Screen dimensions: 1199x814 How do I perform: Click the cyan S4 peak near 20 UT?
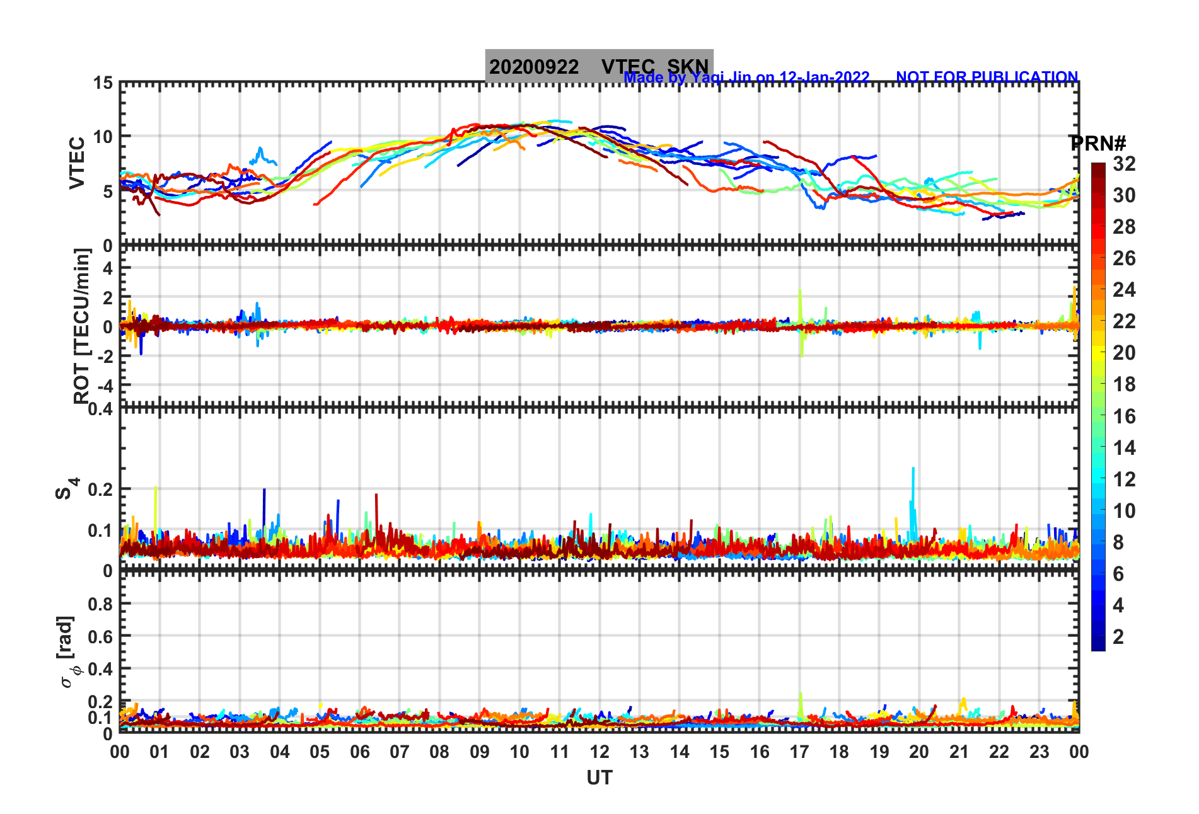click(x=913, y=503)
